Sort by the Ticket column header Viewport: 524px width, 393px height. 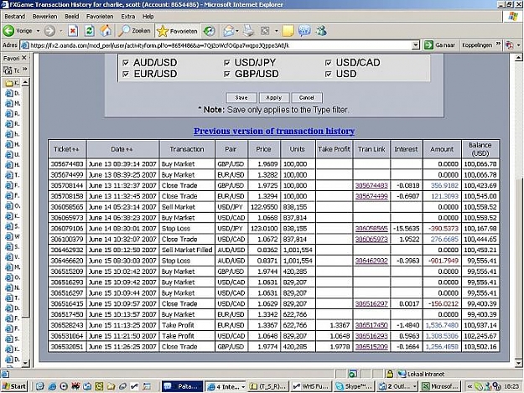coord(67,149)
